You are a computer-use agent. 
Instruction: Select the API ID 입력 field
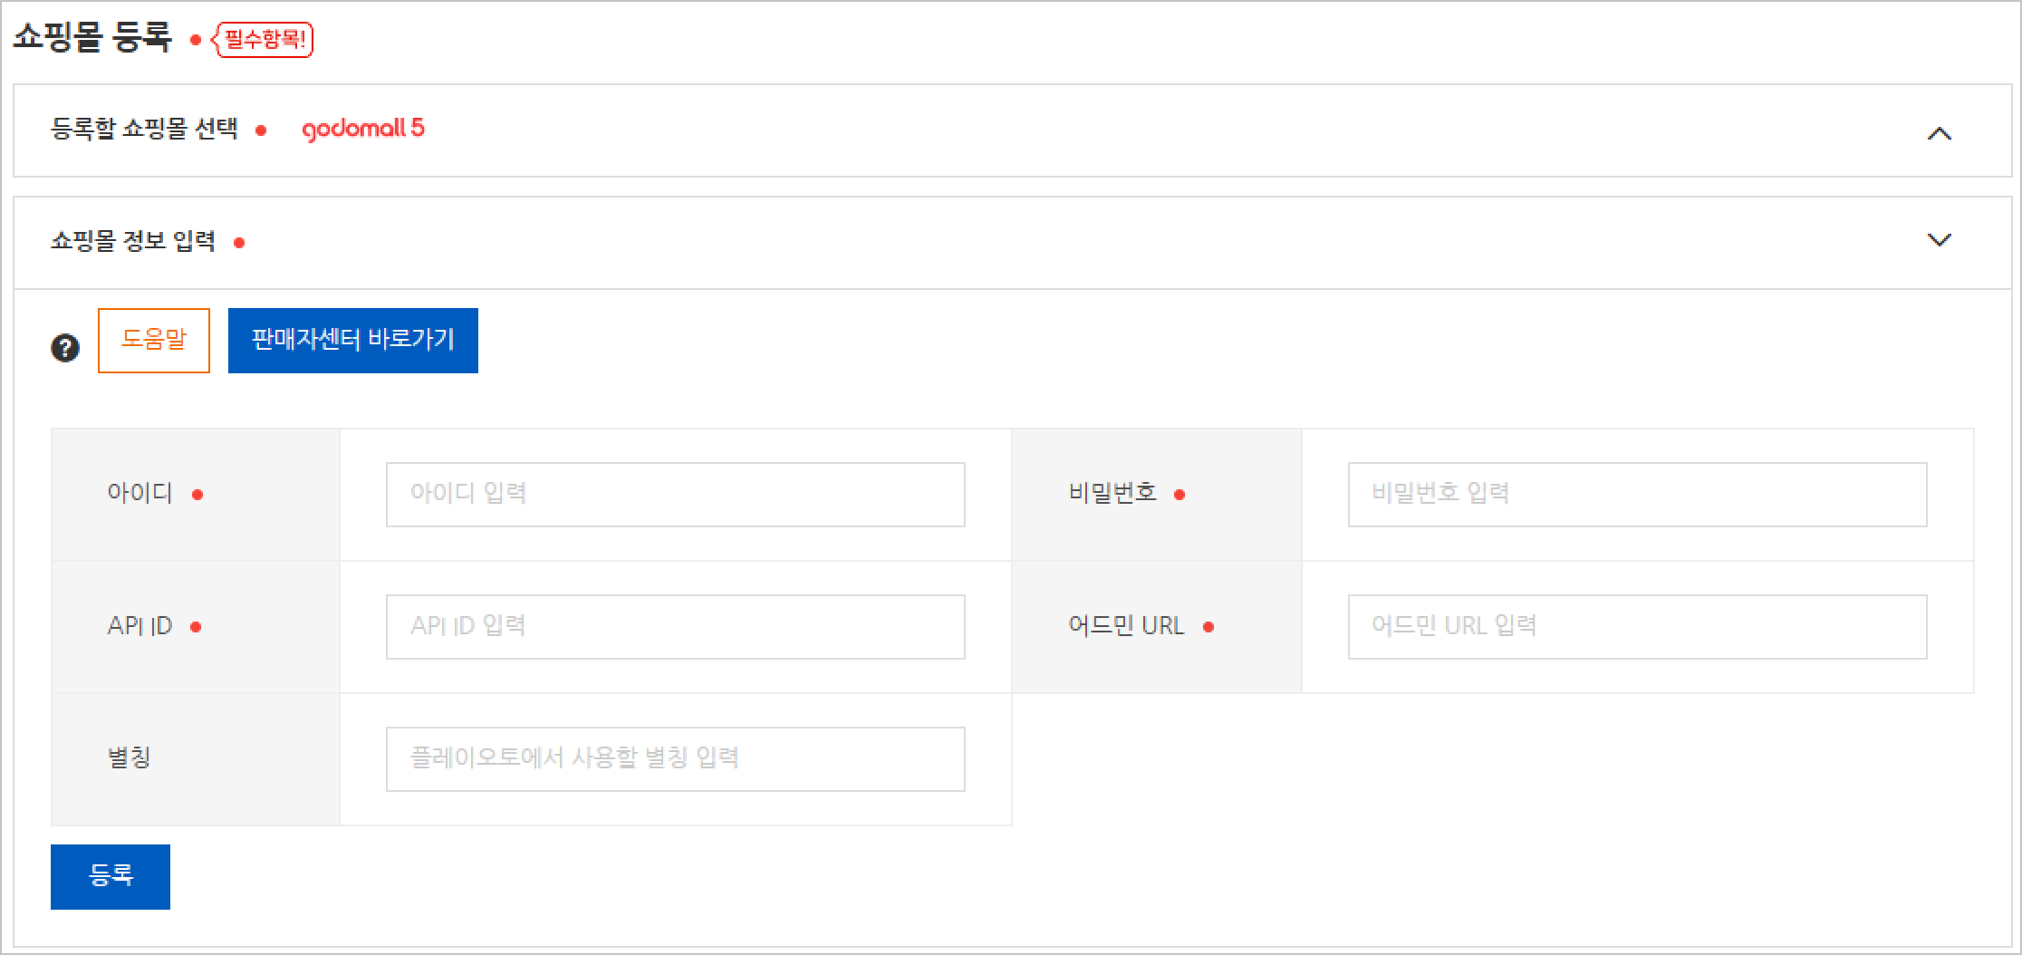click(675, 626)
